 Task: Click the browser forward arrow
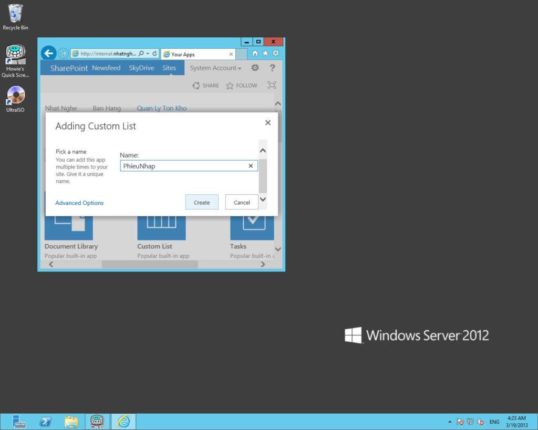tap(63, 54)
